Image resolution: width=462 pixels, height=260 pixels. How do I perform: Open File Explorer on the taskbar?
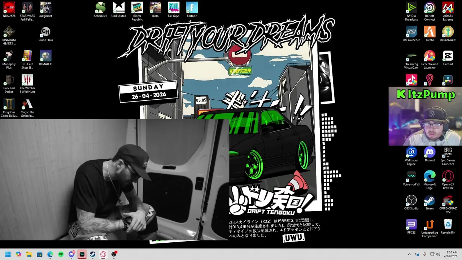click(x=29, y=254)
